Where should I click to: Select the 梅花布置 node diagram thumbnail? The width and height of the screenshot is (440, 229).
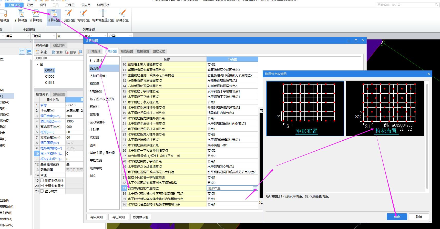(x=385, y=109)
